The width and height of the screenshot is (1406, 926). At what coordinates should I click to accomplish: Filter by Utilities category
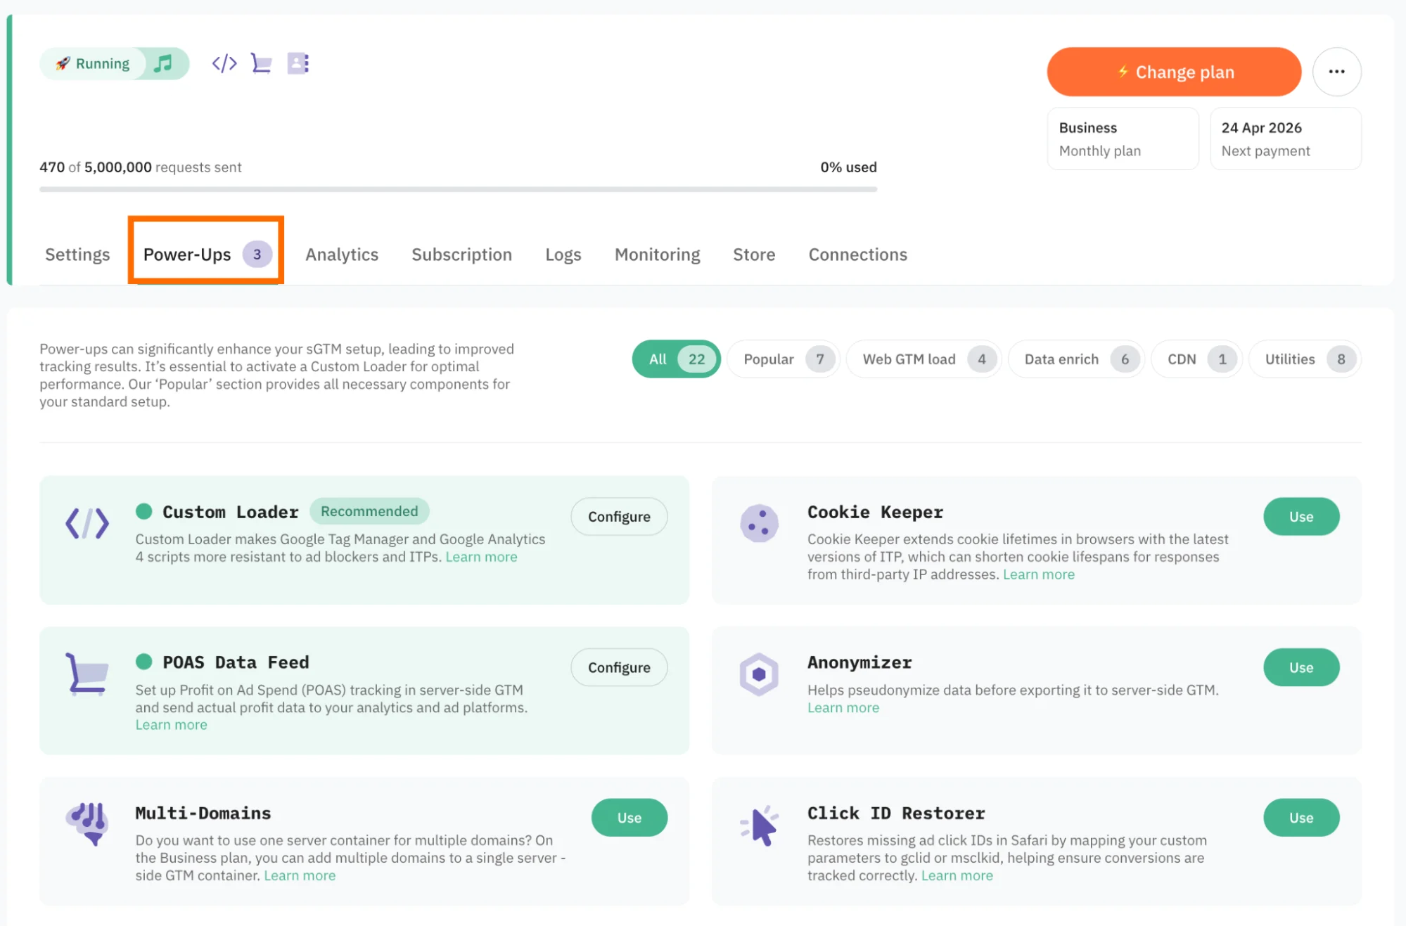(x=1305, y=359)
